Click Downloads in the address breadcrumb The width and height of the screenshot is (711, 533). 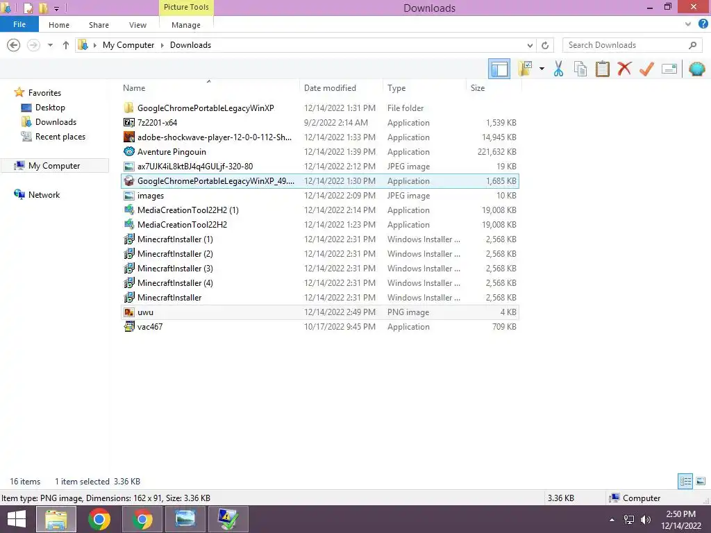click(x=190, y=45)
